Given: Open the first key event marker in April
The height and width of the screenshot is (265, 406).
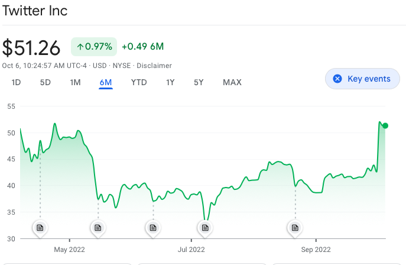Looking at the screenshot, I should 40,228.
